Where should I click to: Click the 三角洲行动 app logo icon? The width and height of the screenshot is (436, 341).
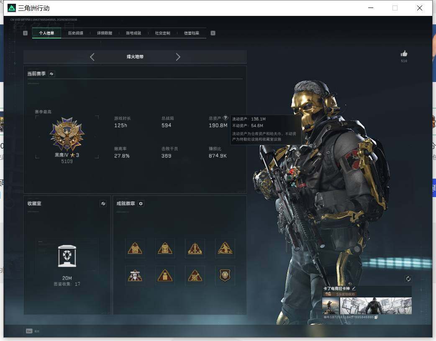[12, 8]
